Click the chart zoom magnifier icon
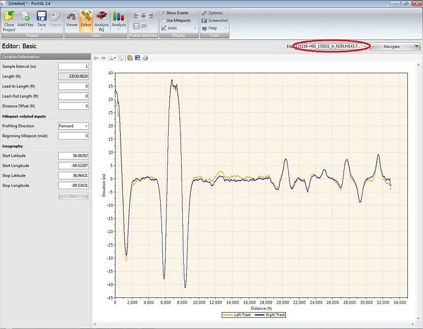This screenshot has height=329, width=423. (x=111, y=58)
